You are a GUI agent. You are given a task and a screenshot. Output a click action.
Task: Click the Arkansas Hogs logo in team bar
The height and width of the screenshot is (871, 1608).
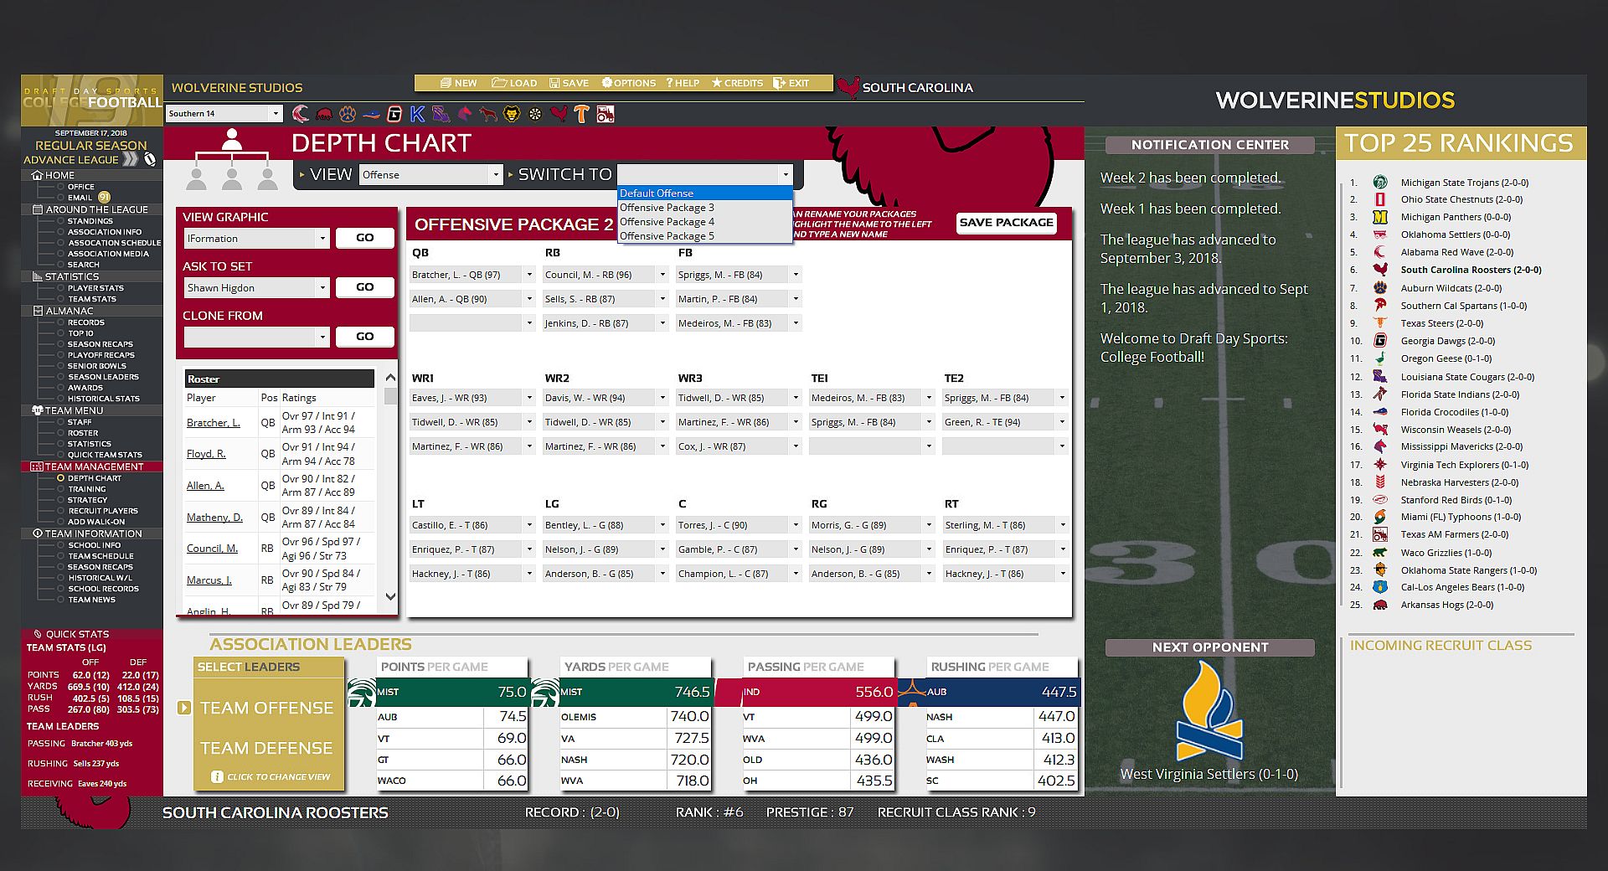tap(324, 114)
